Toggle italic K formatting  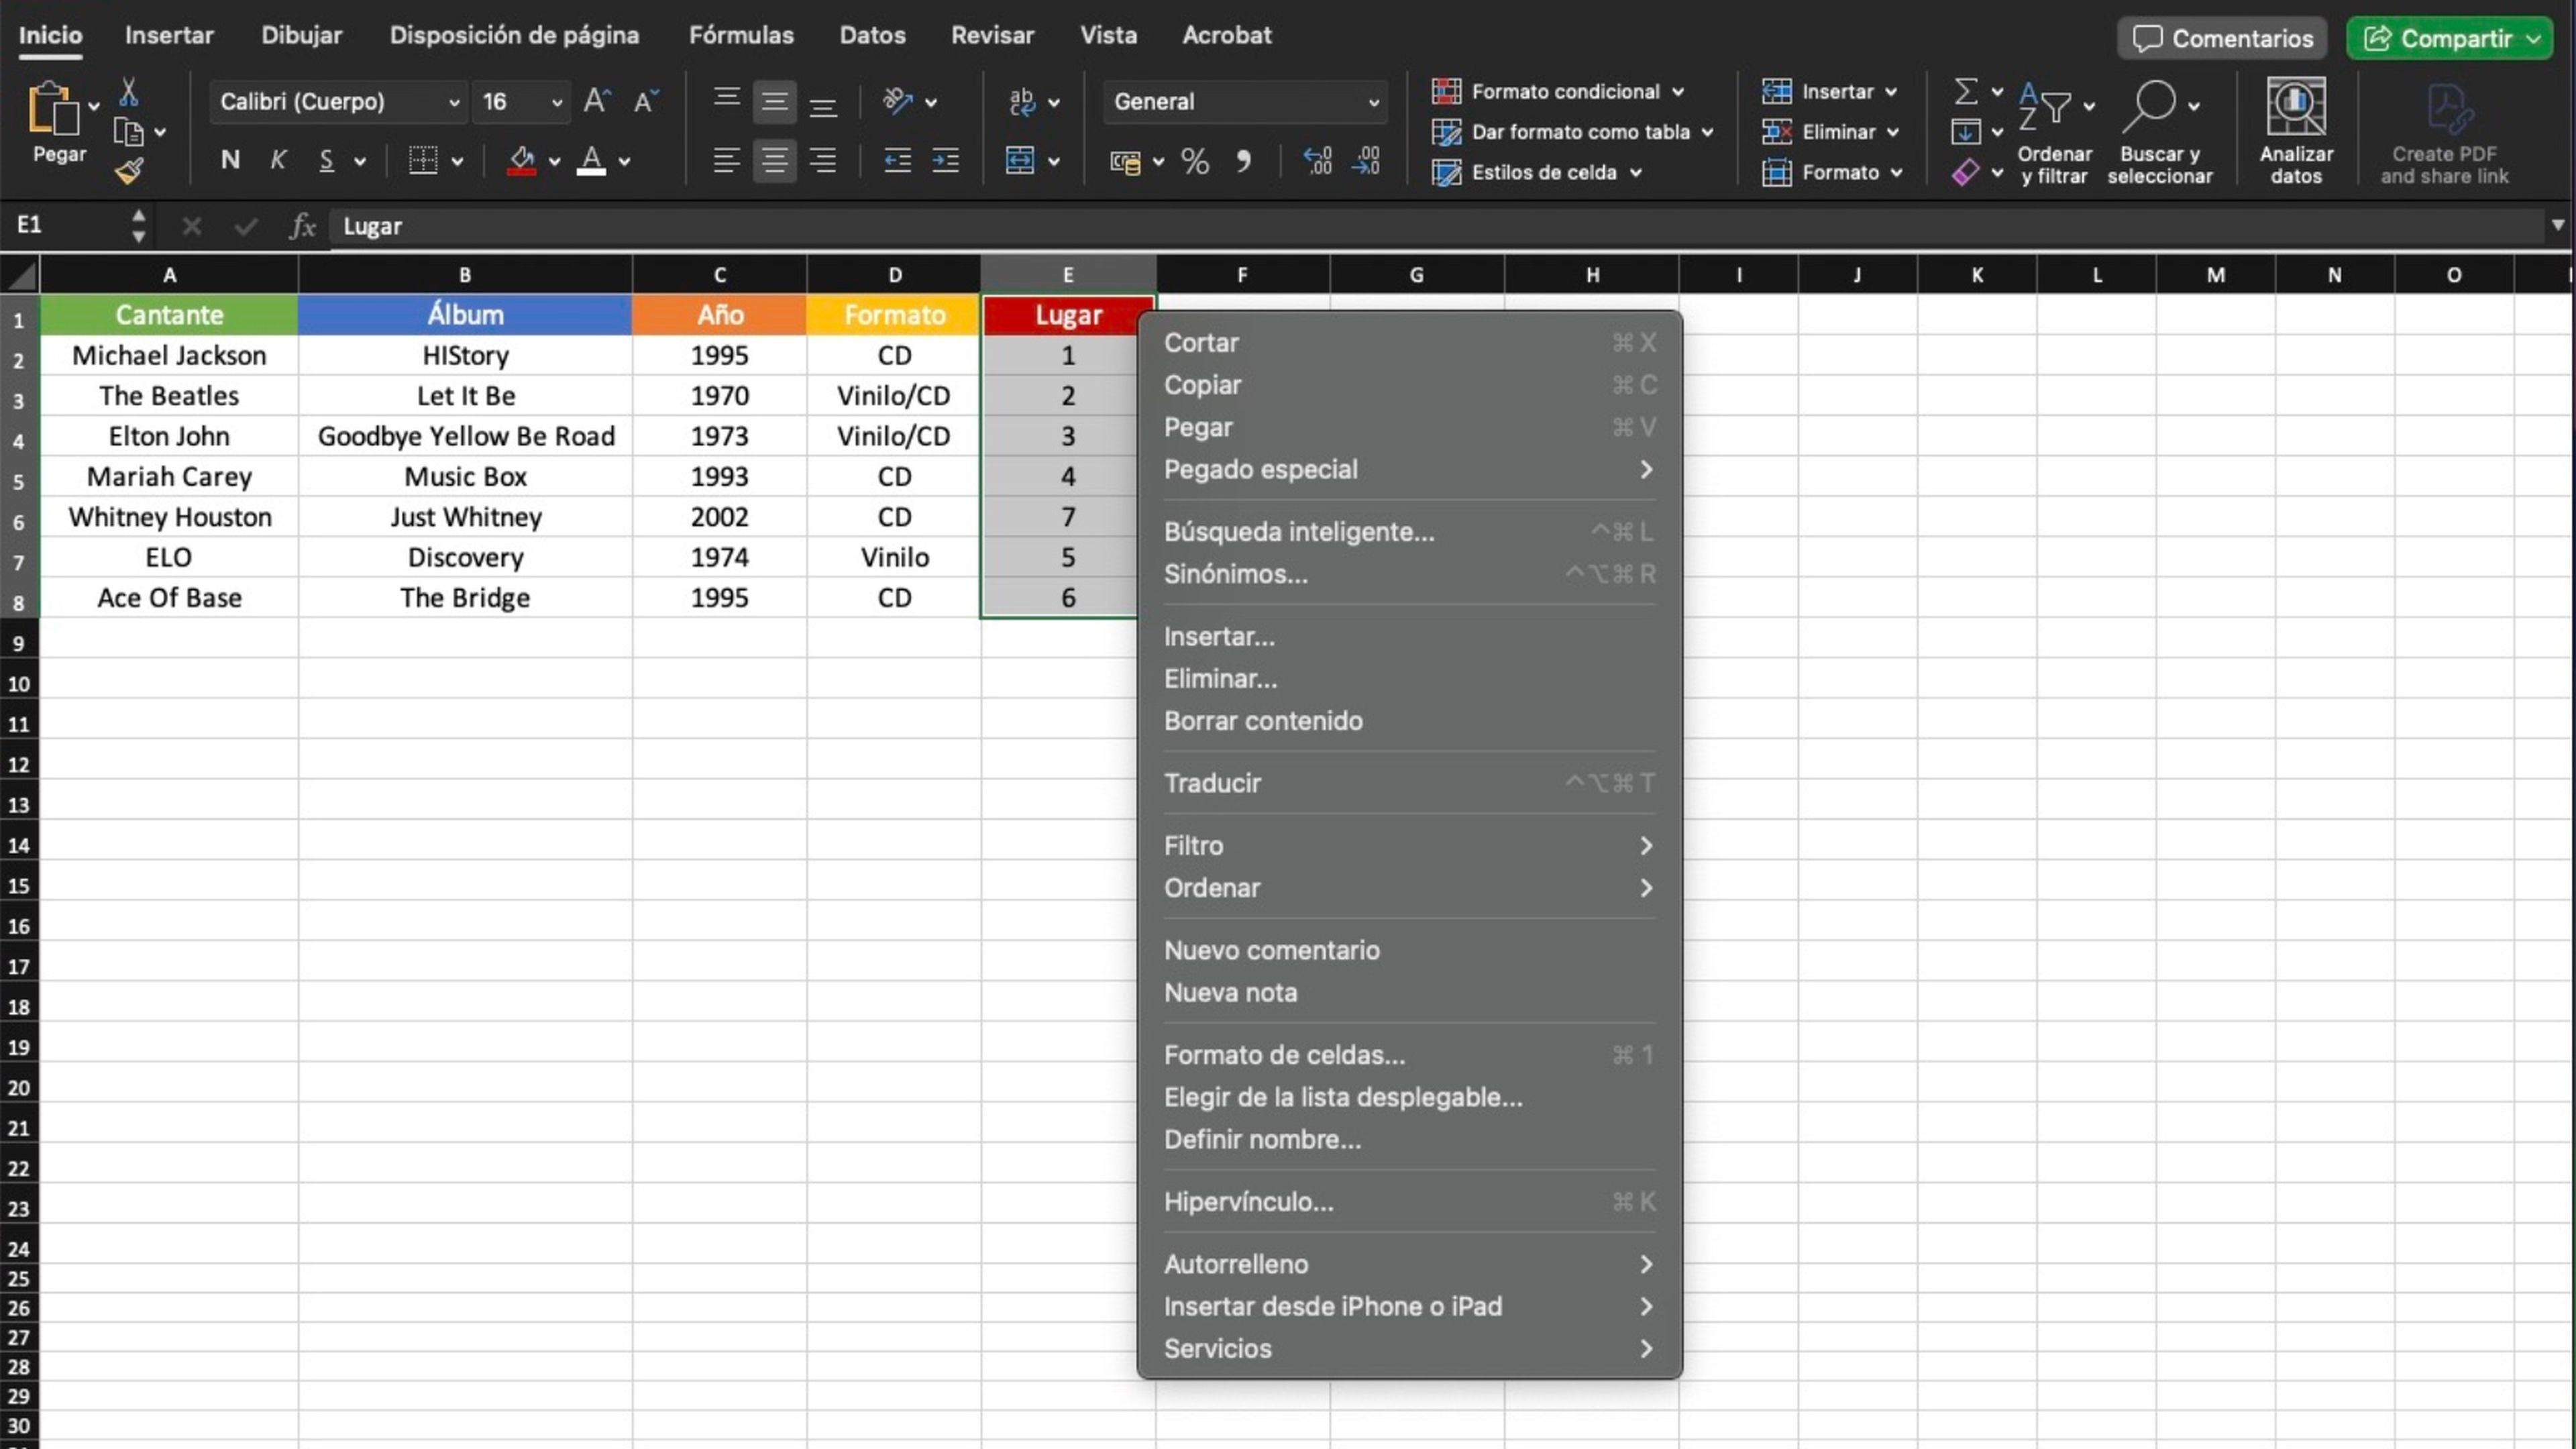point(278,160)
